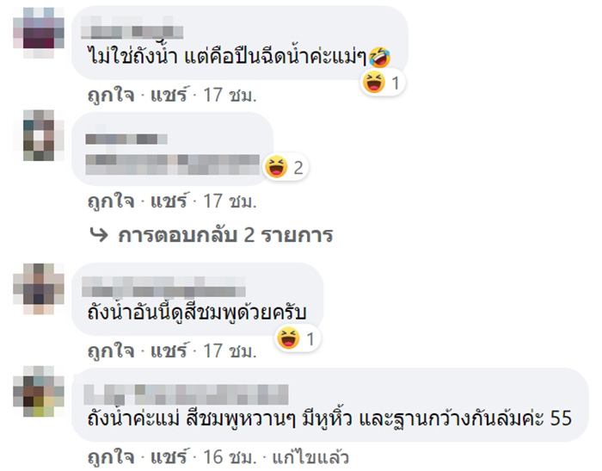The image size is (602, 471).
Task: View edit history via แก้ไขแล้ว
Action: pyautogui.click(x=310, y=457)
